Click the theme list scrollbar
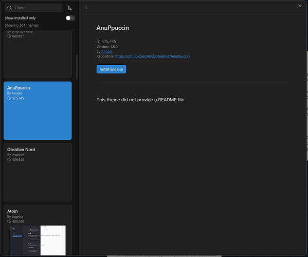The image size is (308, 257). tap(77, 67)
